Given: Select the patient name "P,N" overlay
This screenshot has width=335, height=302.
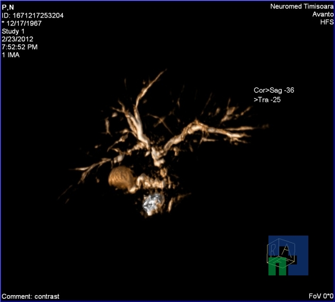Looking at the screenshot, I should 8,7.
